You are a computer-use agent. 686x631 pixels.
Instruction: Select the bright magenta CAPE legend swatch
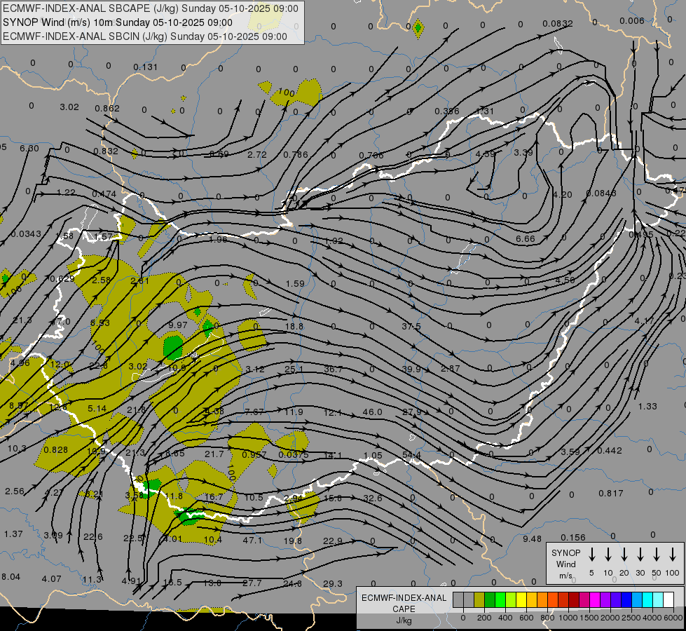click(595, 599)
